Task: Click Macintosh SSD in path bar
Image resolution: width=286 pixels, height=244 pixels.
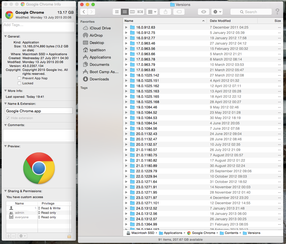Action: pyautogui.click(x=140, y=233)
